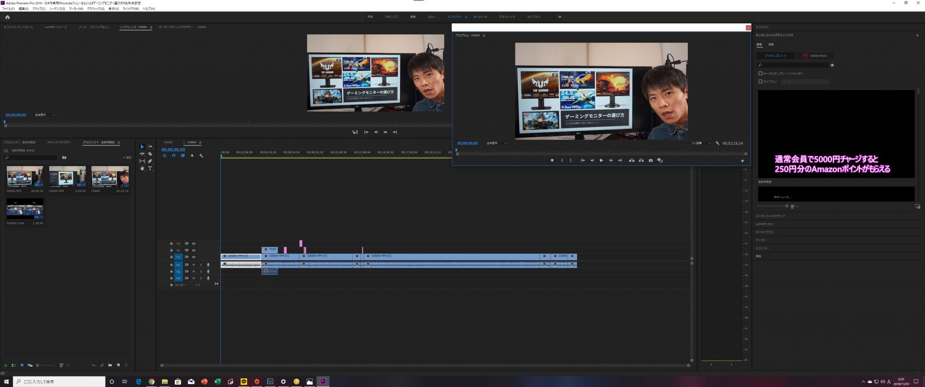
Task: Check the Library checkbox in Essential Graphics
Action: (x=760, y=81)
